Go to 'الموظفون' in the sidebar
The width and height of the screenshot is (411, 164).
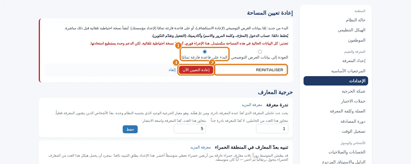[x=336, y=40]
